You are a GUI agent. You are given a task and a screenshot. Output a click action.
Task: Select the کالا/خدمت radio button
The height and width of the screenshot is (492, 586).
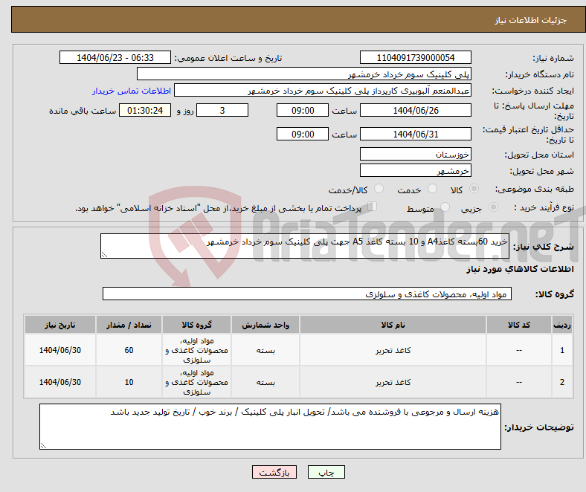tap(379, 189)
